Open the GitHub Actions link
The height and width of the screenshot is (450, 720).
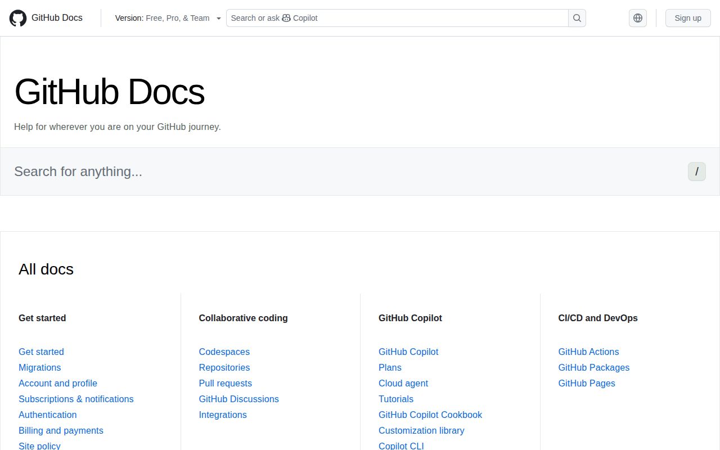pos(588,352)
